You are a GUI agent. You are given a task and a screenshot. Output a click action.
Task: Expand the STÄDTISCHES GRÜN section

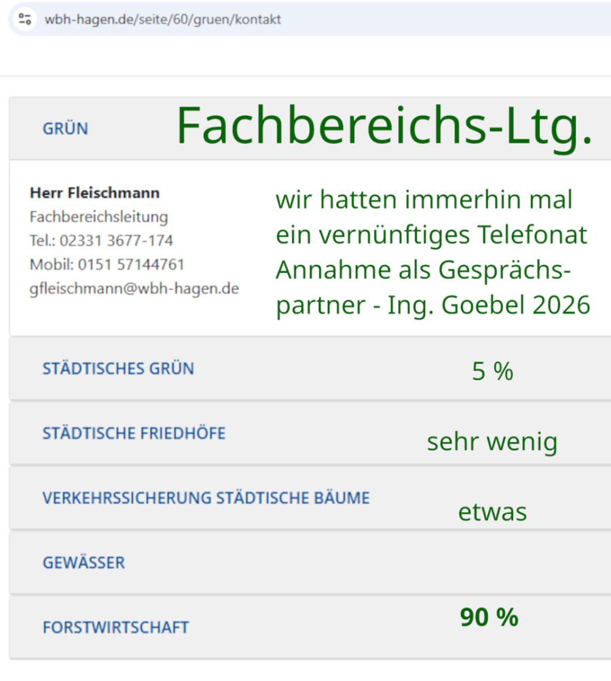click(x=118, y=369)
